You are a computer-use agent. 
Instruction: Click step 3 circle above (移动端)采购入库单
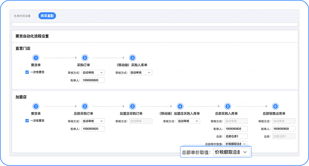(132, 58)
